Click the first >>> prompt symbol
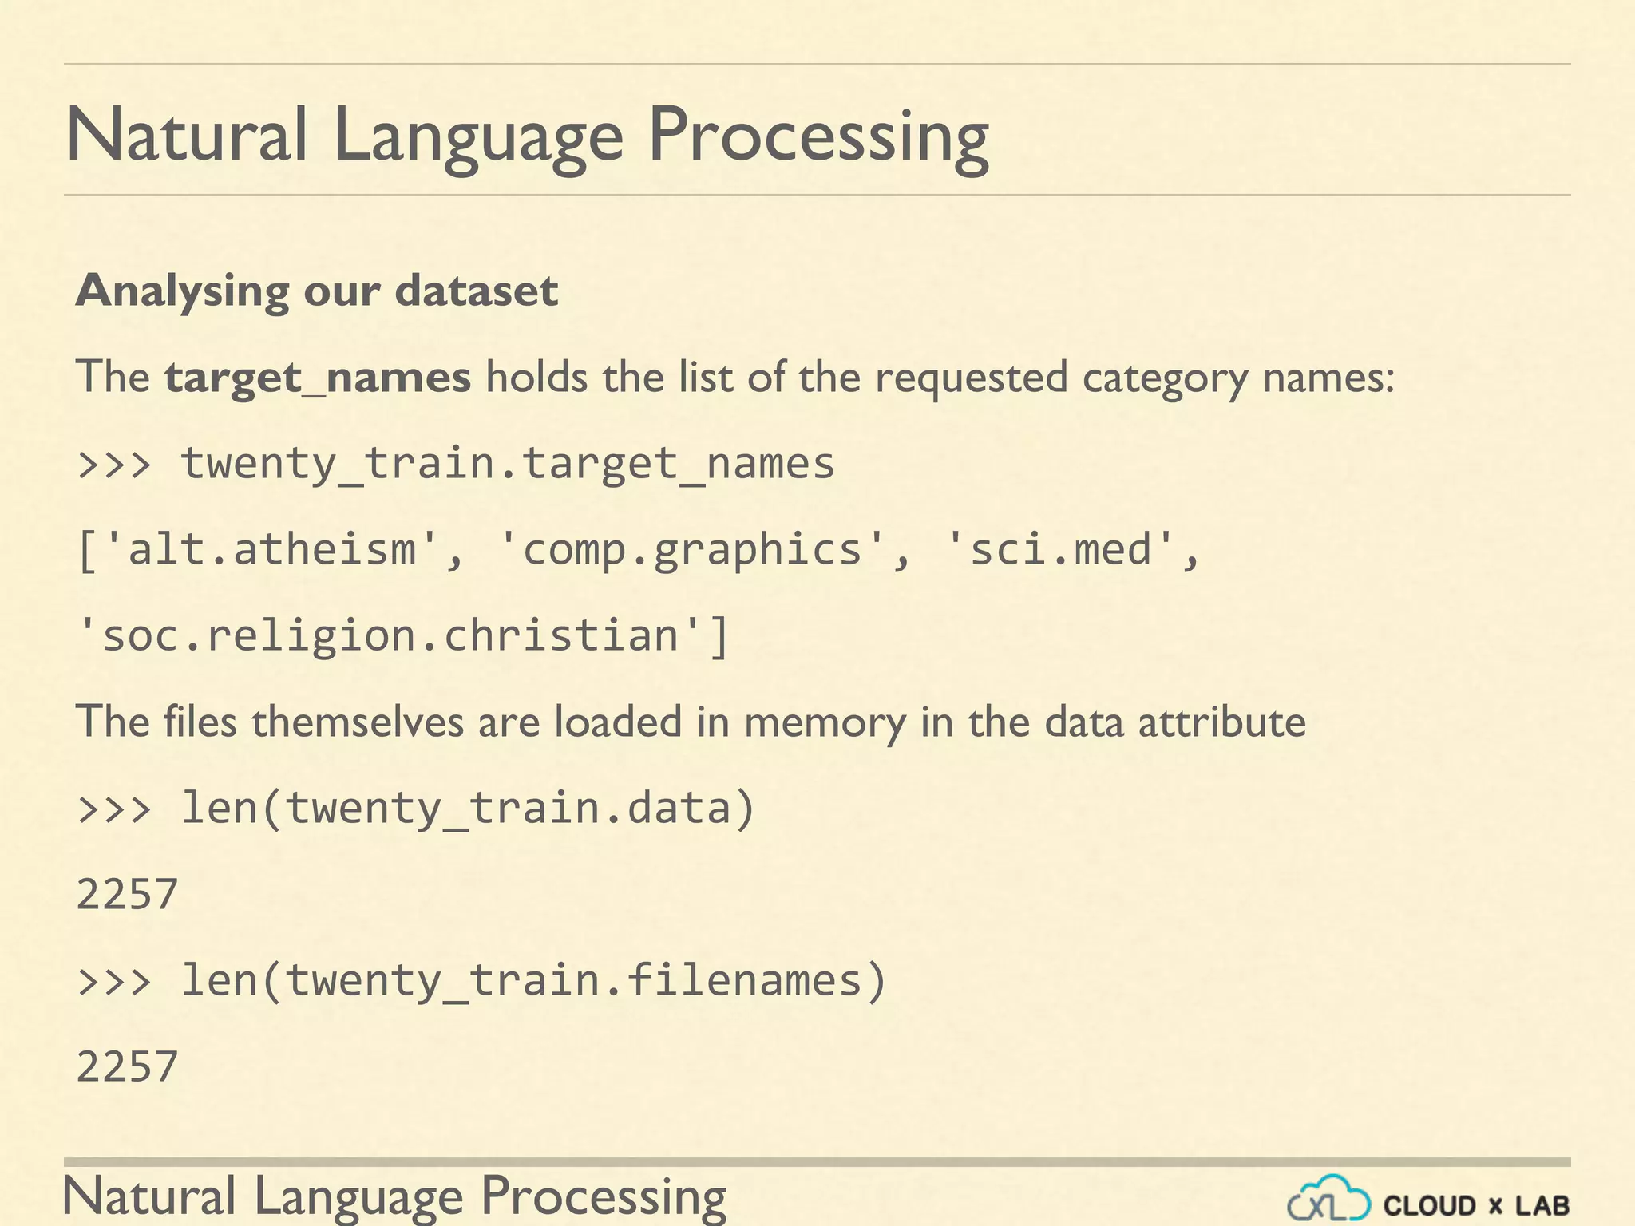This screenshot has height=1226, width=1635. click(114, 464)
